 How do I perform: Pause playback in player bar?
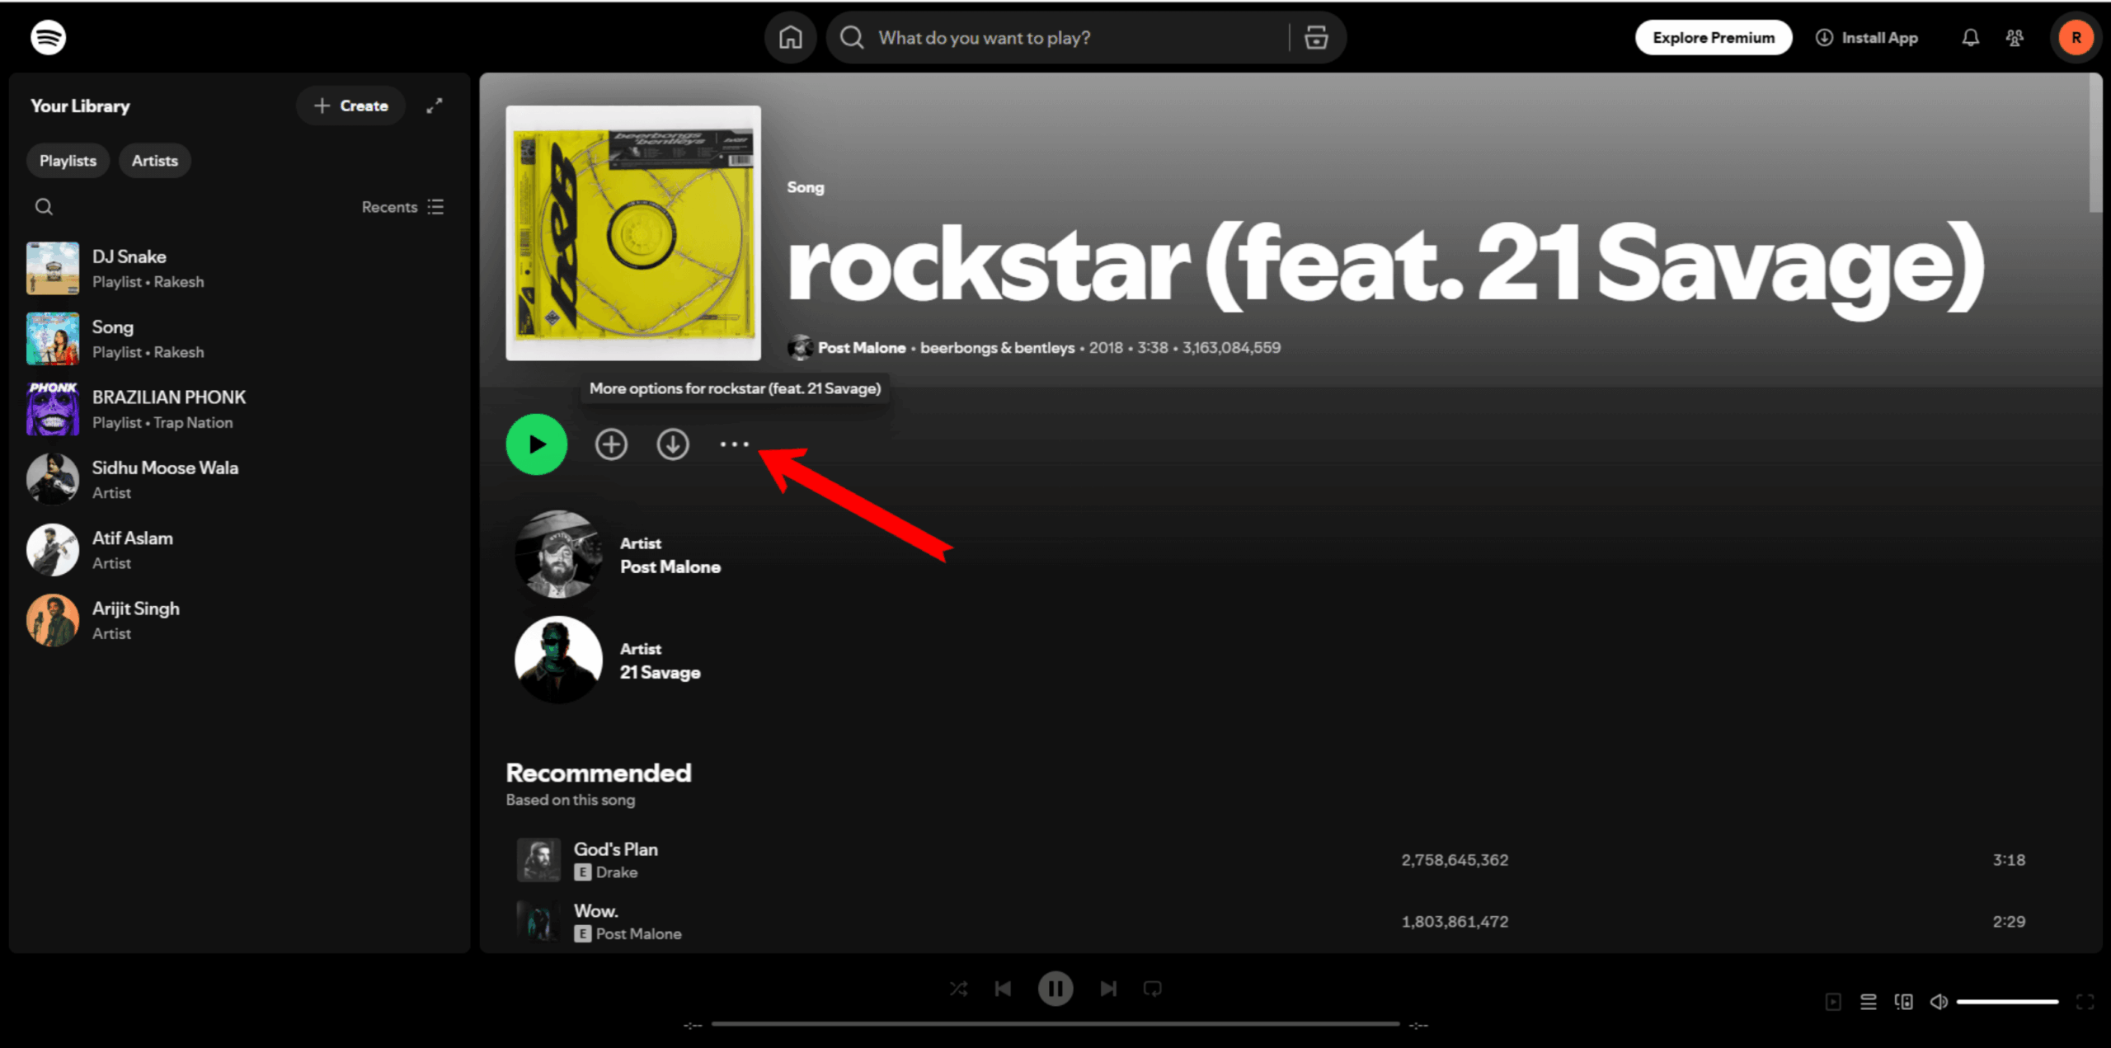click(x=1055, y=989)
